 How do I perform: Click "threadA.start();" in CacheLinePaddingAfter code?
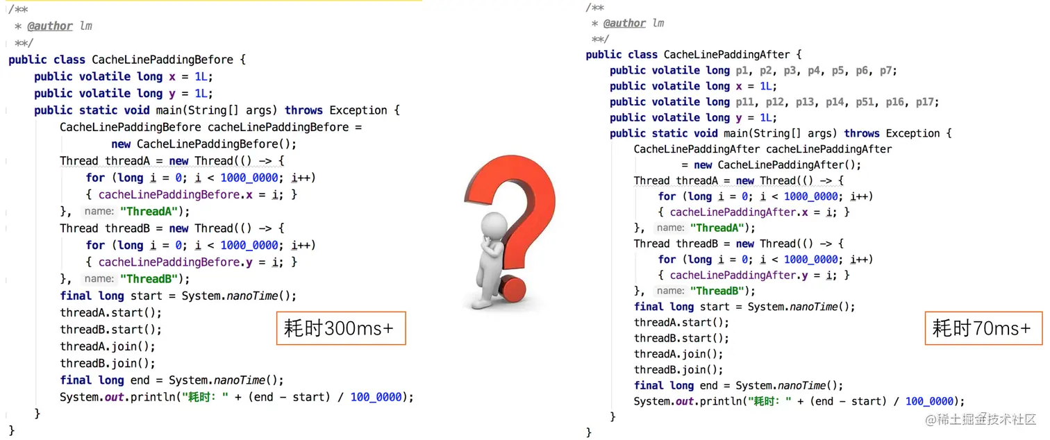point(682,322)
